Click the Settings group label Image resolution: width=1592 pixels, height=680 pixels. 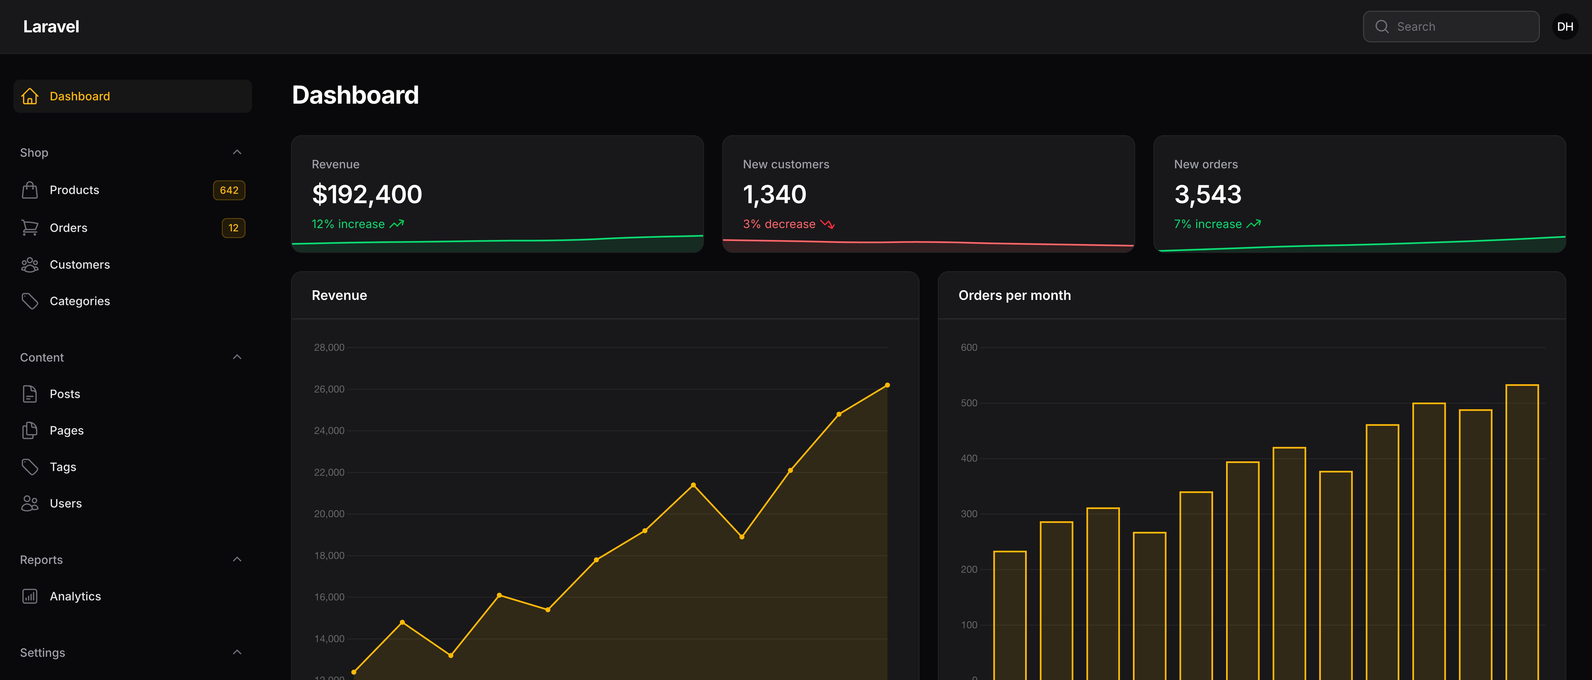coord(43,653)
